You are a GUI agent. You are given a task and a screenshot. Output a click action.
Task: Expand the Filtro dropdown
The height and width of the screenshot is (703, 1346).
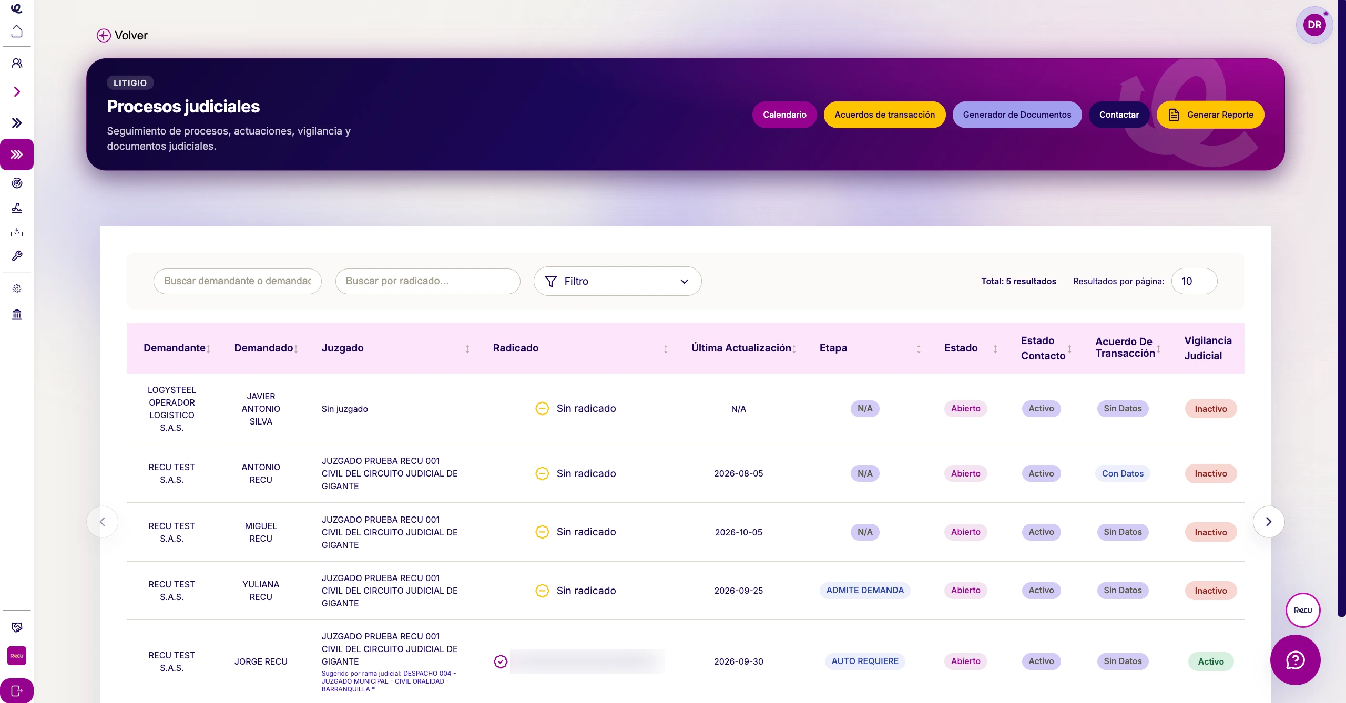617,281
